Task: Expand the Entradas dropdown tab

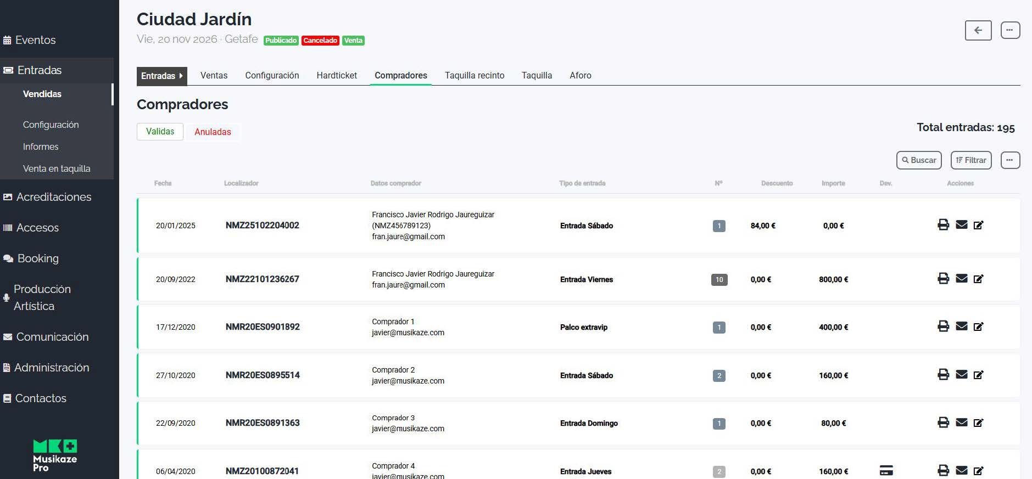Action: pos(161,76)
